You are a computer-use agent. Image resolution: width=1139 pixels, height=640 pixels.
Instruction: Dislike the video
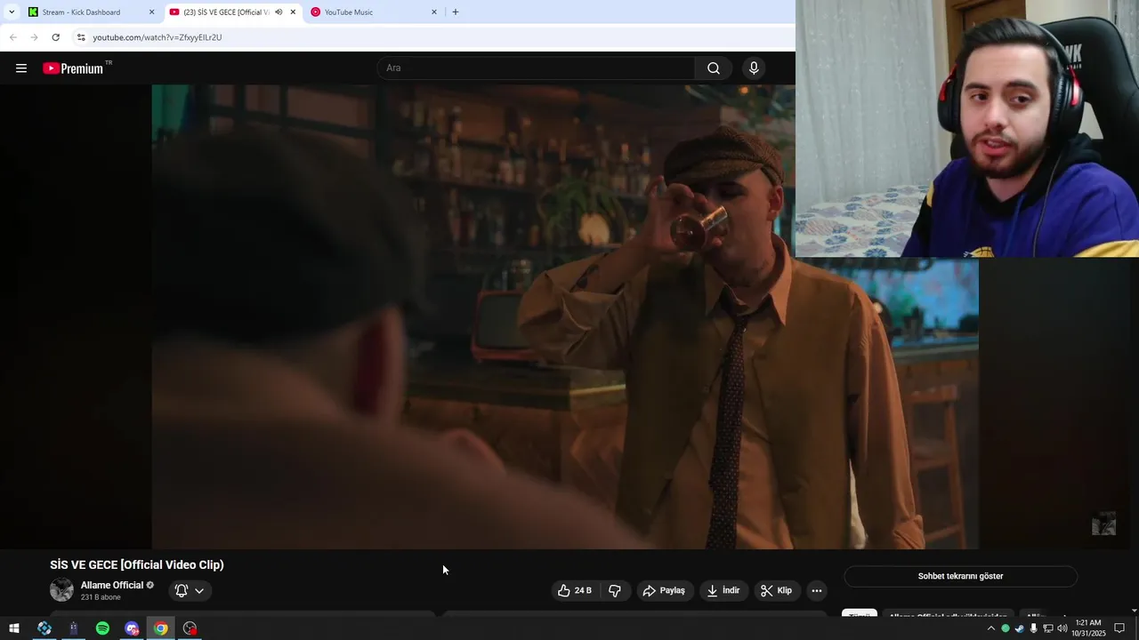[615, 590]
